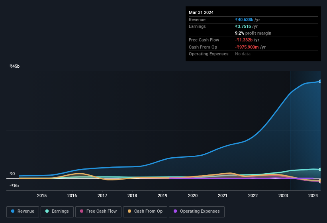Click the 9.2% profit margin text

(x=253, y=33)
